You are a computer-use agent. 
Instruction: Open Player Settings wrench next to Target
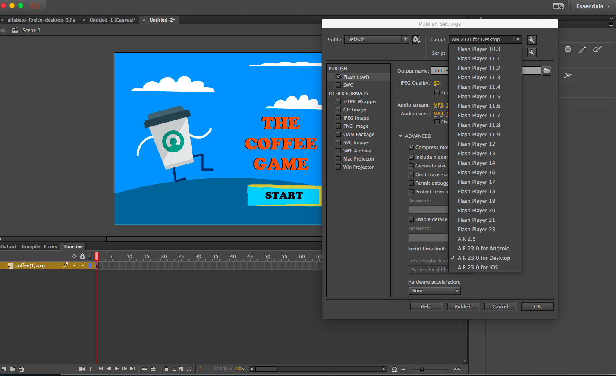click(x=531, y=40)
